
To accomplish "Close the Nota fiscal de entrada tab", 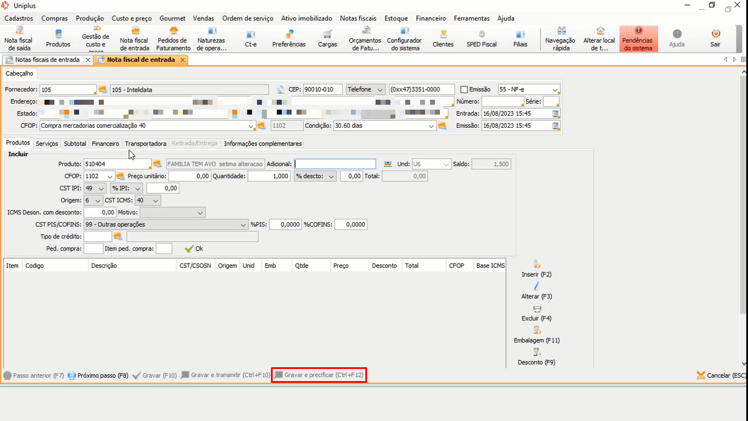I will (x=182, y=60).
